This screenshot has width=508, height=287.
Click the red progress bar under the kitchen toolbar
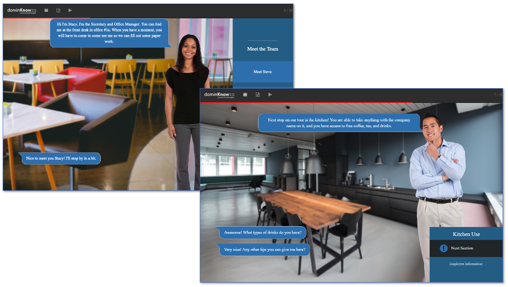point(305,102)
